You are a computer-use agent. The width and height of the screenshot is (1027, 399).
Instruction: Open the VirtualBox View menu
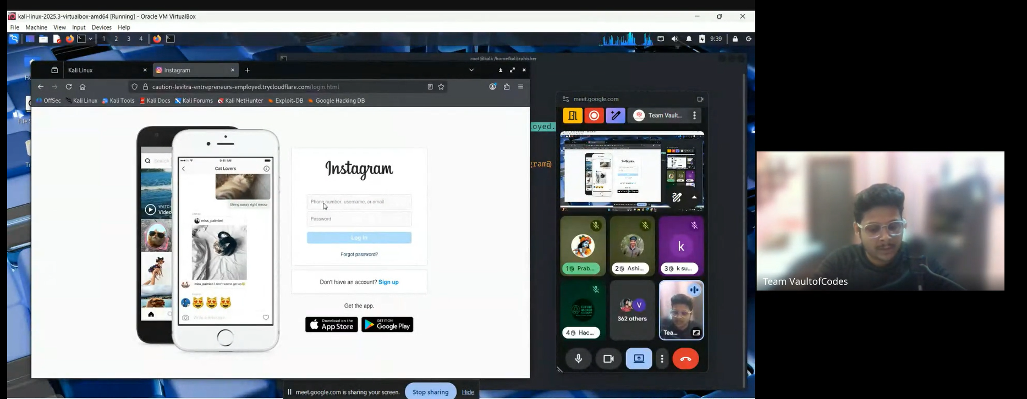pos(59,27)
